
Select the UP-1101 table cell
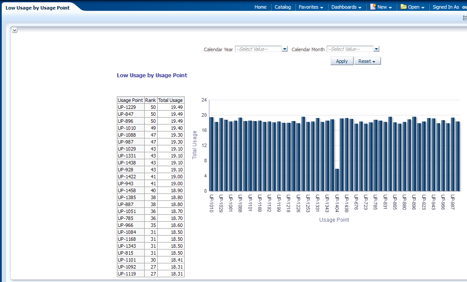click(130, 260)
